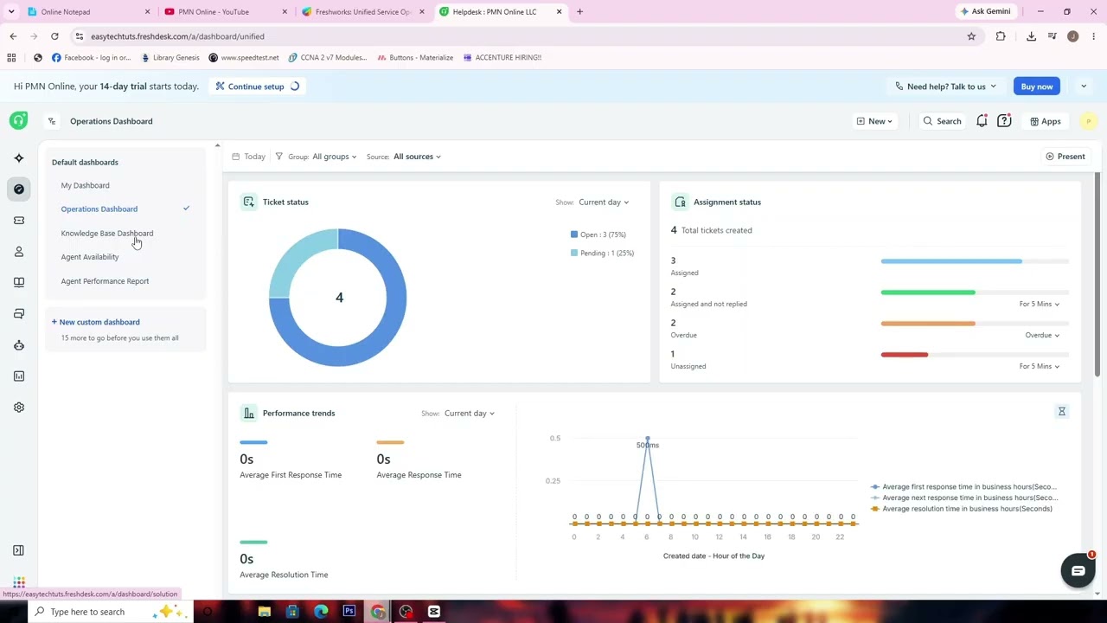1107x623 pixels.
Task: Expand the trial banner chevron beside Buy now
Action: click(1083, 87)
